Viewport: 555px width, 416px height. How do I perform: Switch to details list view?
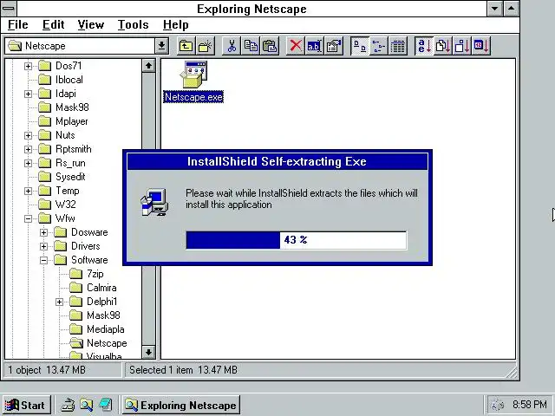pyautogui.click(x=398, y=46)
